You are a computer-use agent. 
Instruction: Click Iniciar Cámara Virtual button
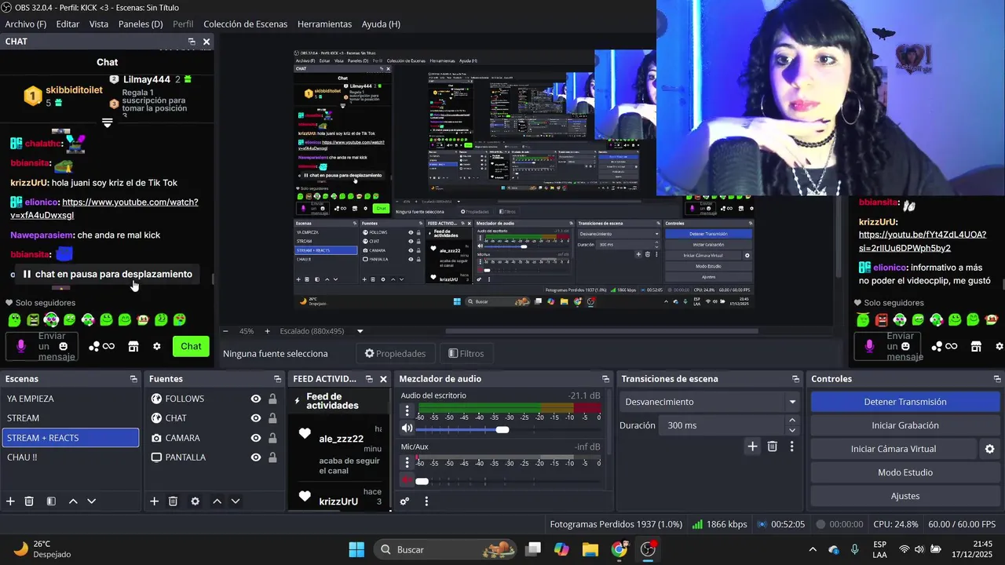[894, 449]
